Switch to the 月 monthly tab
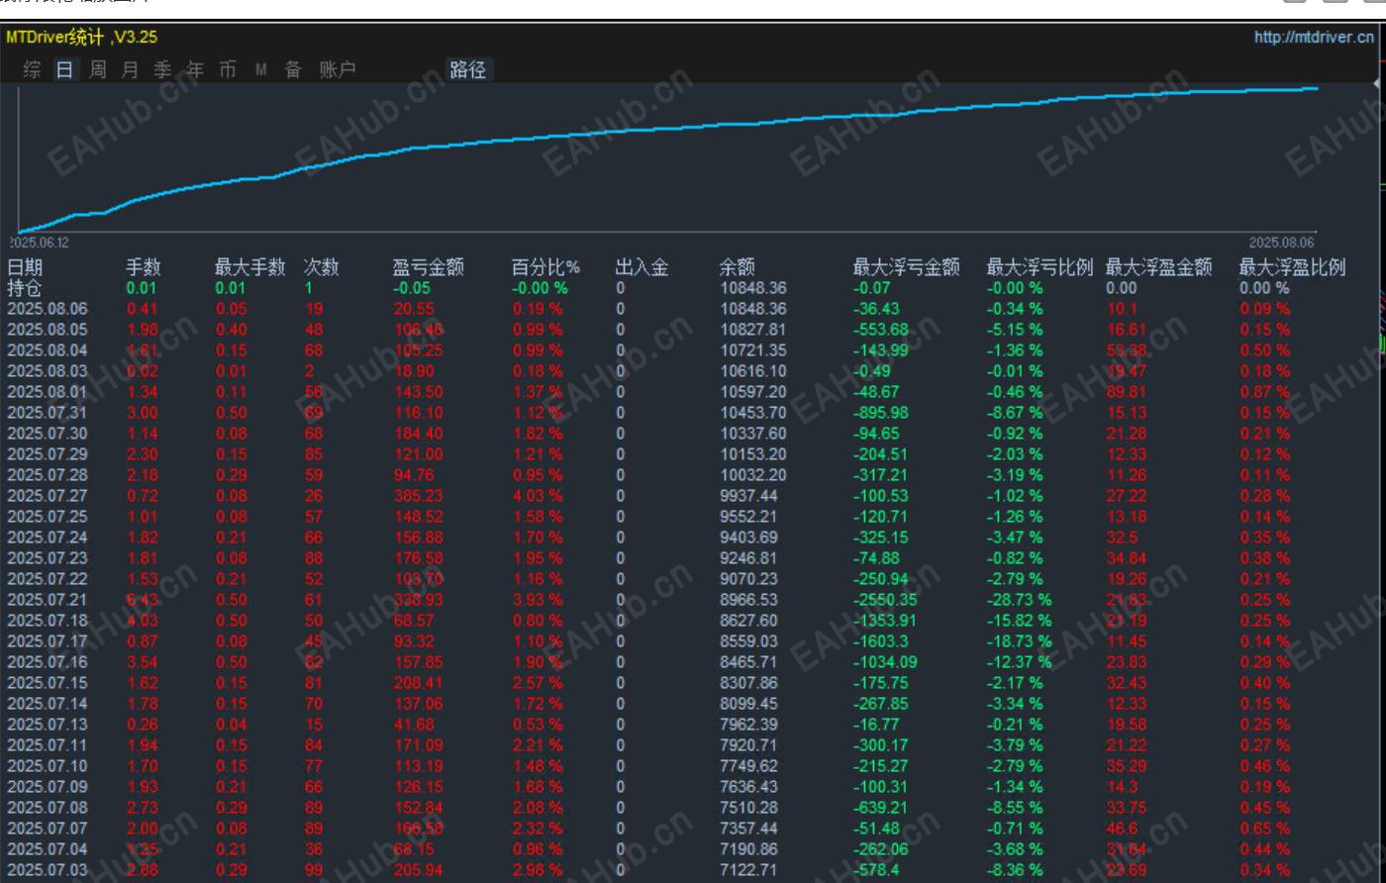 coord(130,69)
